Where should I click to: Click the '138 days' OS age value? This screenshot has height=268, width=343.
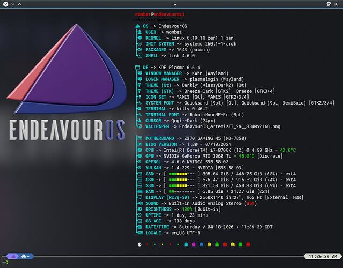pyautogui.click(x=184, y=221)
